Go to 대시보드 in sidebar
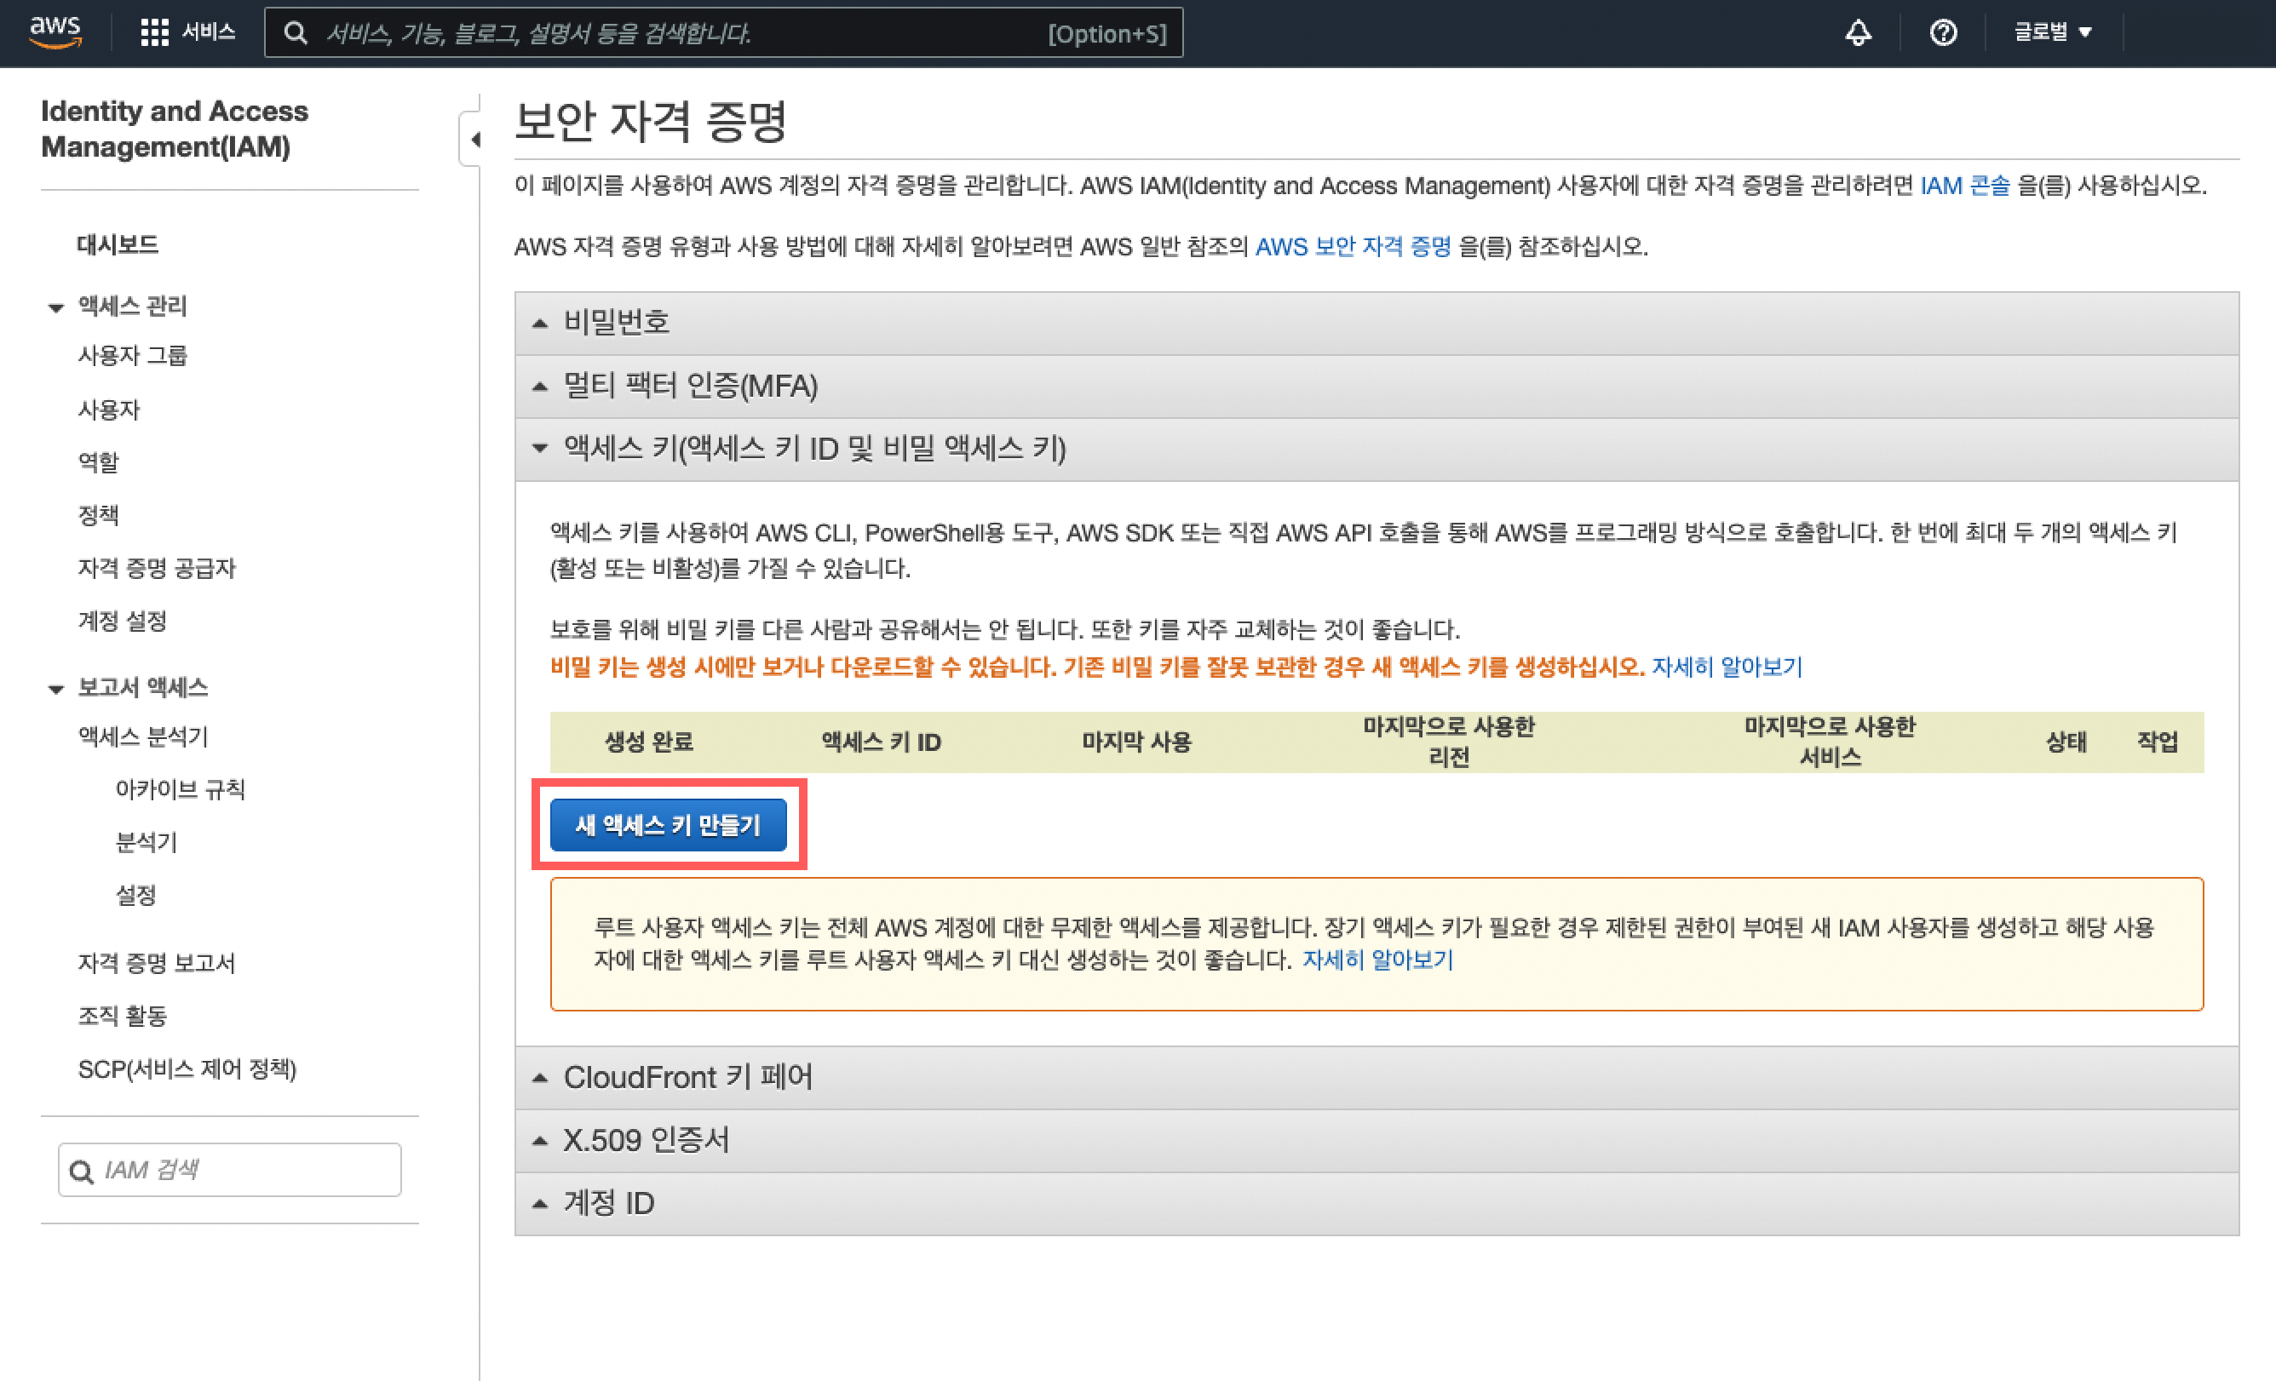 click(118, 244)
